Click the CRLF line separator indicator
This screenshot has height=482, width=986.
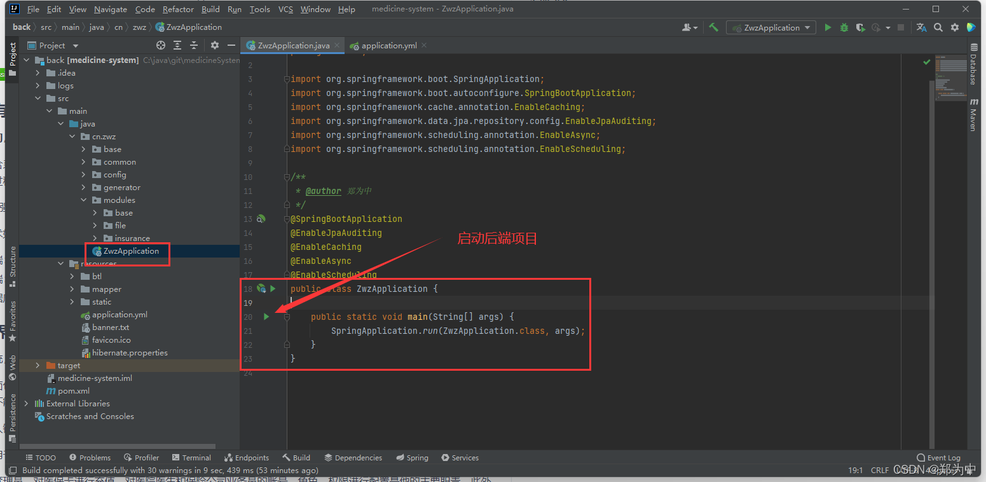(880, 471)
